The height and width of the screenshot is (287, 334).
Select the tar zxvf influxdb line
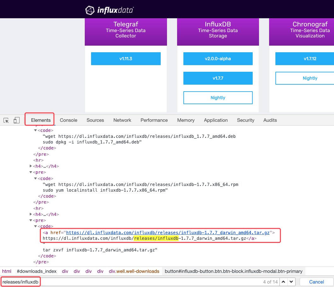100,250
